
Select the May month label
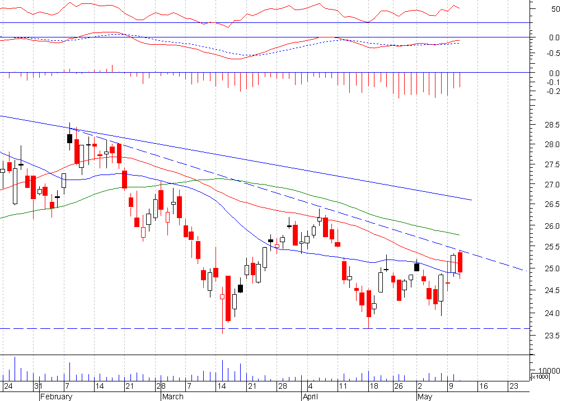425,397
